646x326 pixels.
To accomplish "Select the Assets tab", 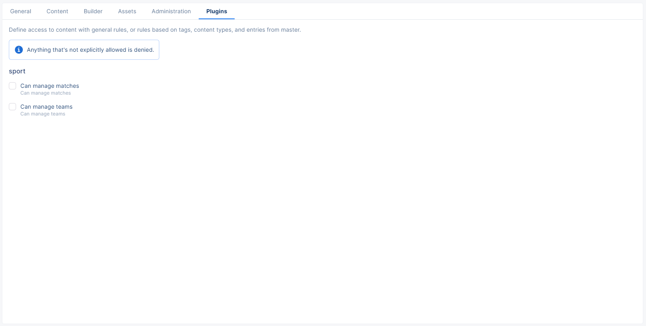I will point(127,11).
